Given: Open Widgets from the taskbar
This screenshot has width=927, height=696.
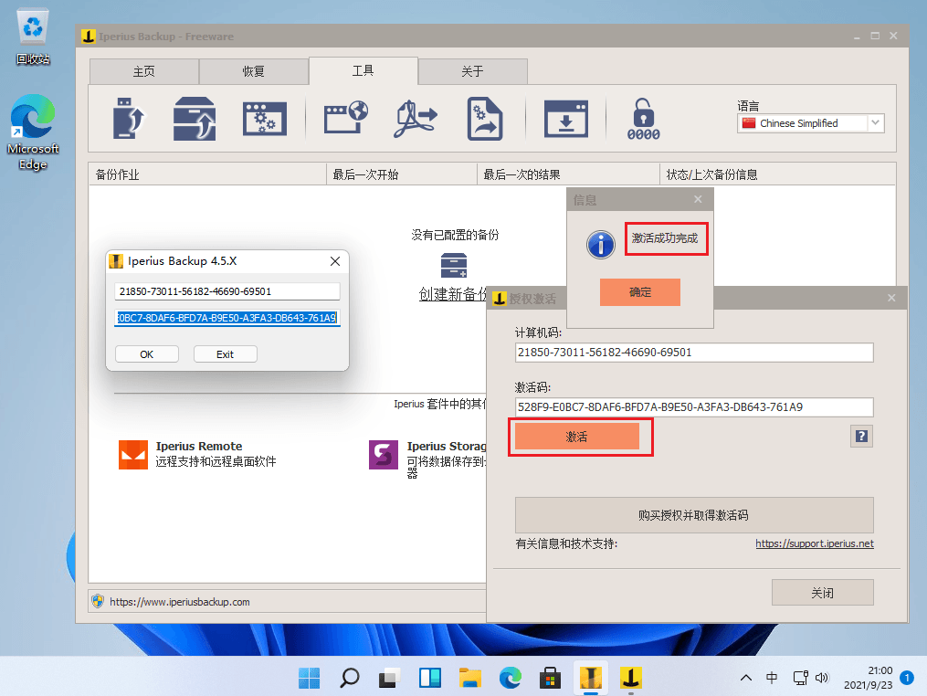Looking at the screenshot, I should [x=430, y=678].
